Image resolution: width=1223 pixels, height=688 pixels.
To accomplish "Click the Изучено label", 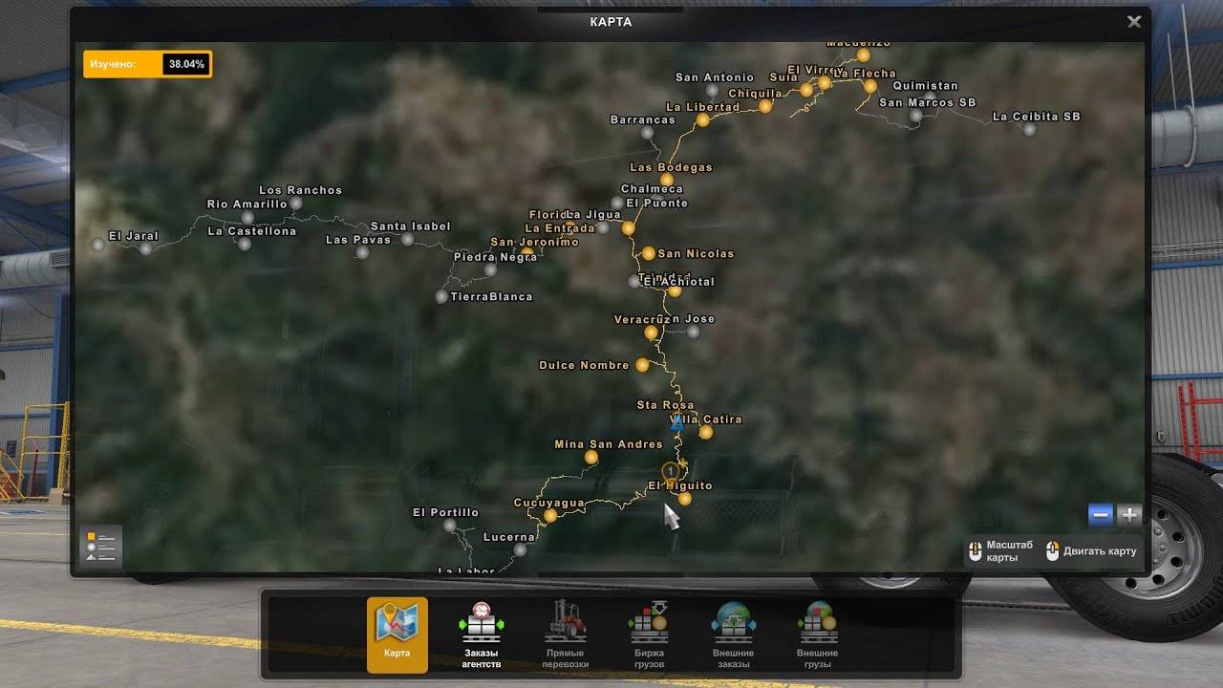I will tap(113, 64).
